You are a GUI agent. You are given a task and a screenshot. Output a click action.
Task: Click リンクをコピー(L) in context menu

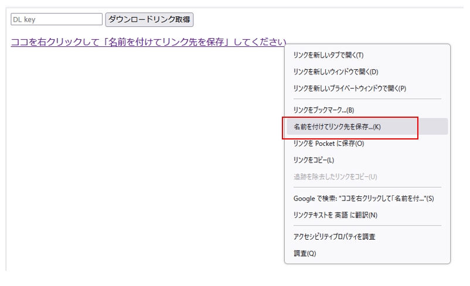coord(314,160)
